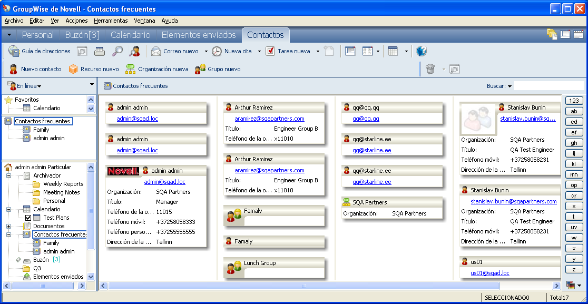Open the Tarea nueva dropdown arrow

(318, 51)
